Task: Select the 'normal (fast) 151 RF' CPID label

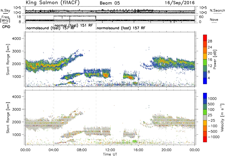Action: tap(74, 25)
